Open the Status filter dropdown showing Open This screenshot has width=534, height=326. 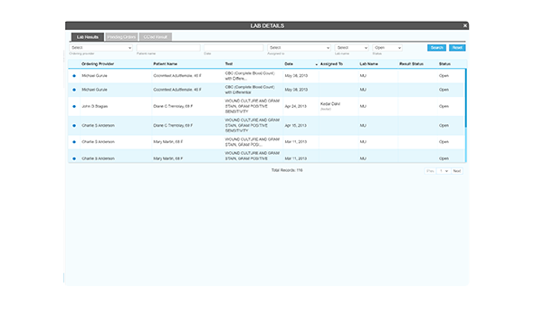pos(387,48)
